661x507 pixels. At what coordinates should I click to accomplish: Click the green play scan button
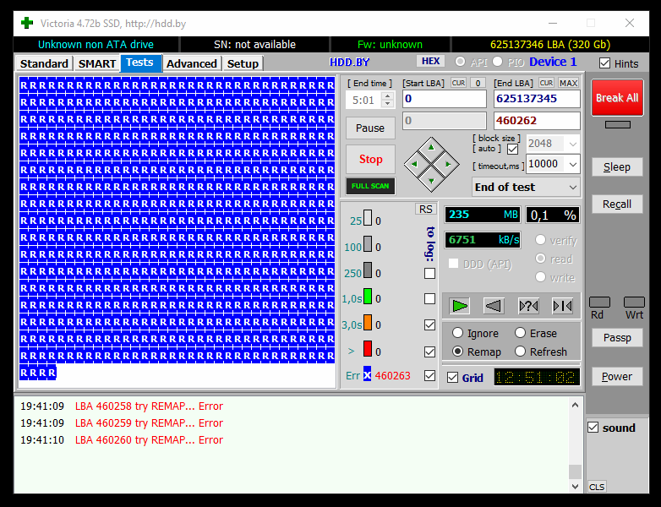[x=459, y=305]
